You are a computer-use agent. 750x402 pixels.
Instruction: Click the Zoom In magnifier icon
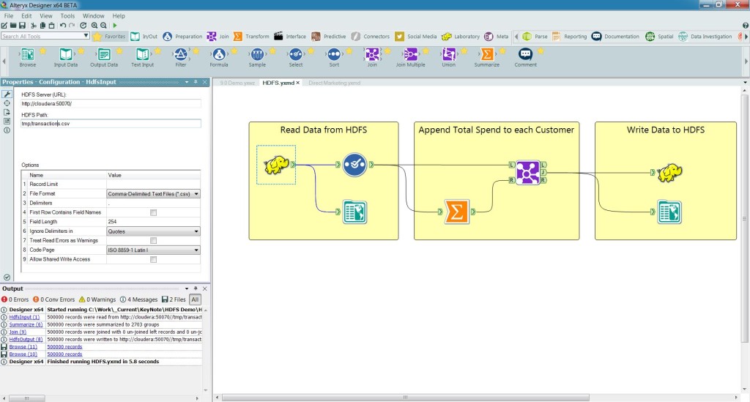click(x=94, y=26)
